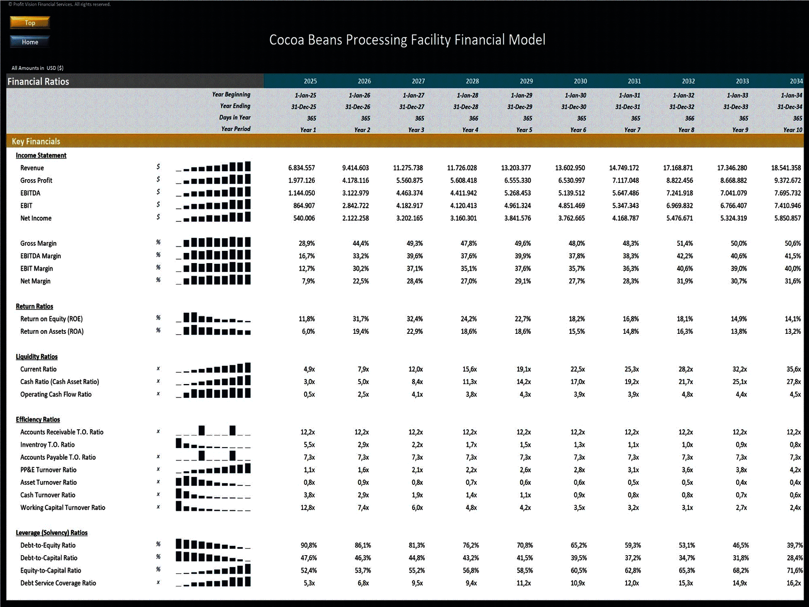Click the orange Top button
The height and width of the screenshot is (607, 809).
pyautogui.click(x=30, y=23)
